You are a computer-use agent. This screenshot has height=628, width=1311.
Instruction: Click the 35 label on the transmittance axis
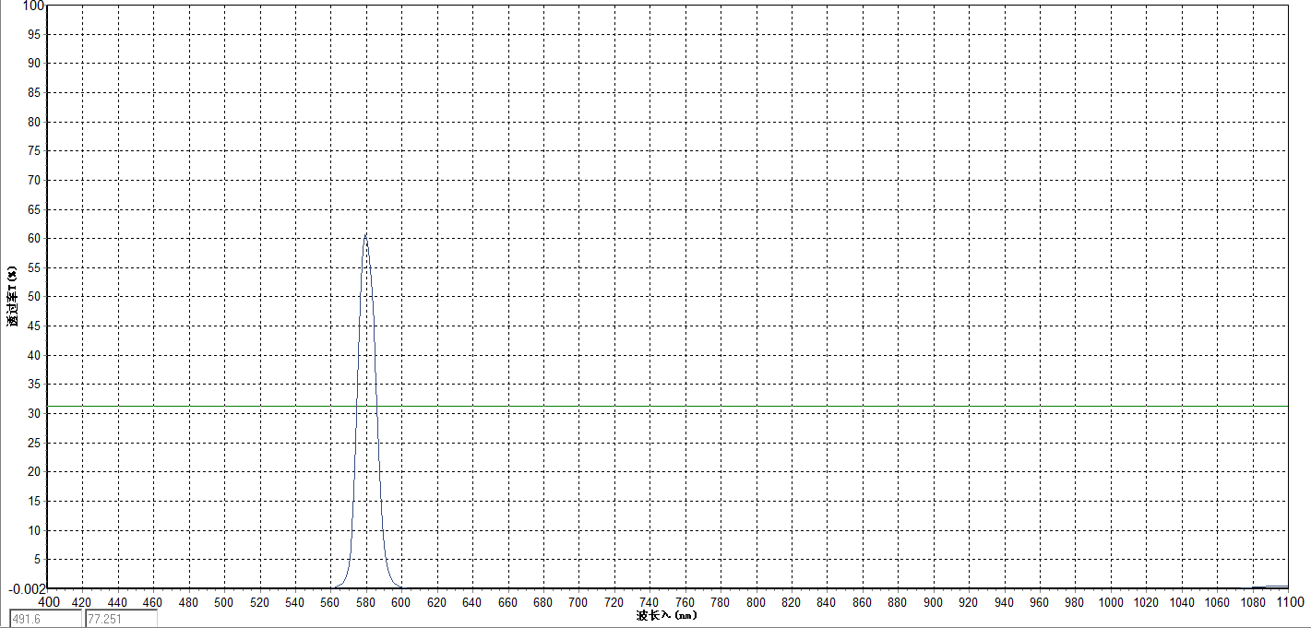pyautogui.click(x=36, y=385)
